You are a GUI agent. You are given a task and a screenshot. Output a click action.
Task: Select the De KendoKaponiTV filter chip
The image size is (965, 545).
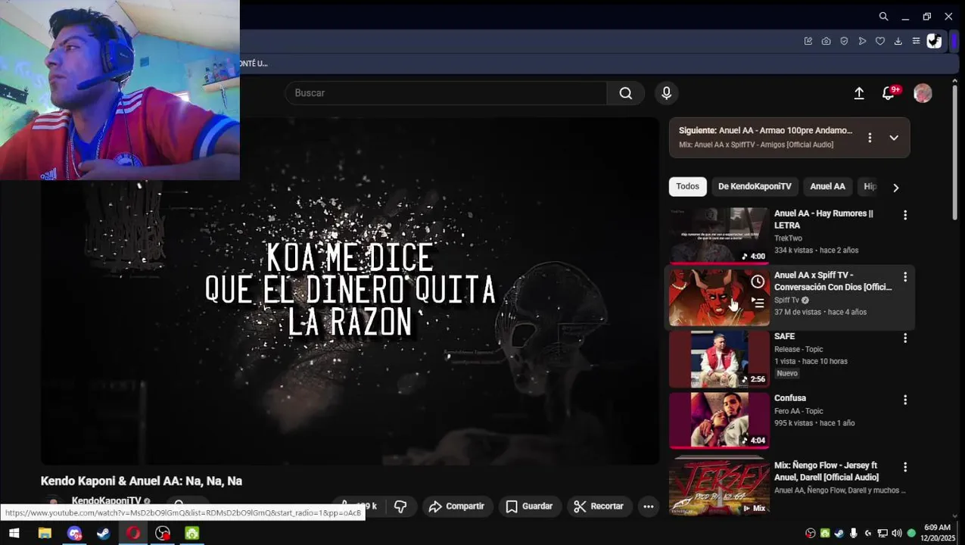pos(755,186)
